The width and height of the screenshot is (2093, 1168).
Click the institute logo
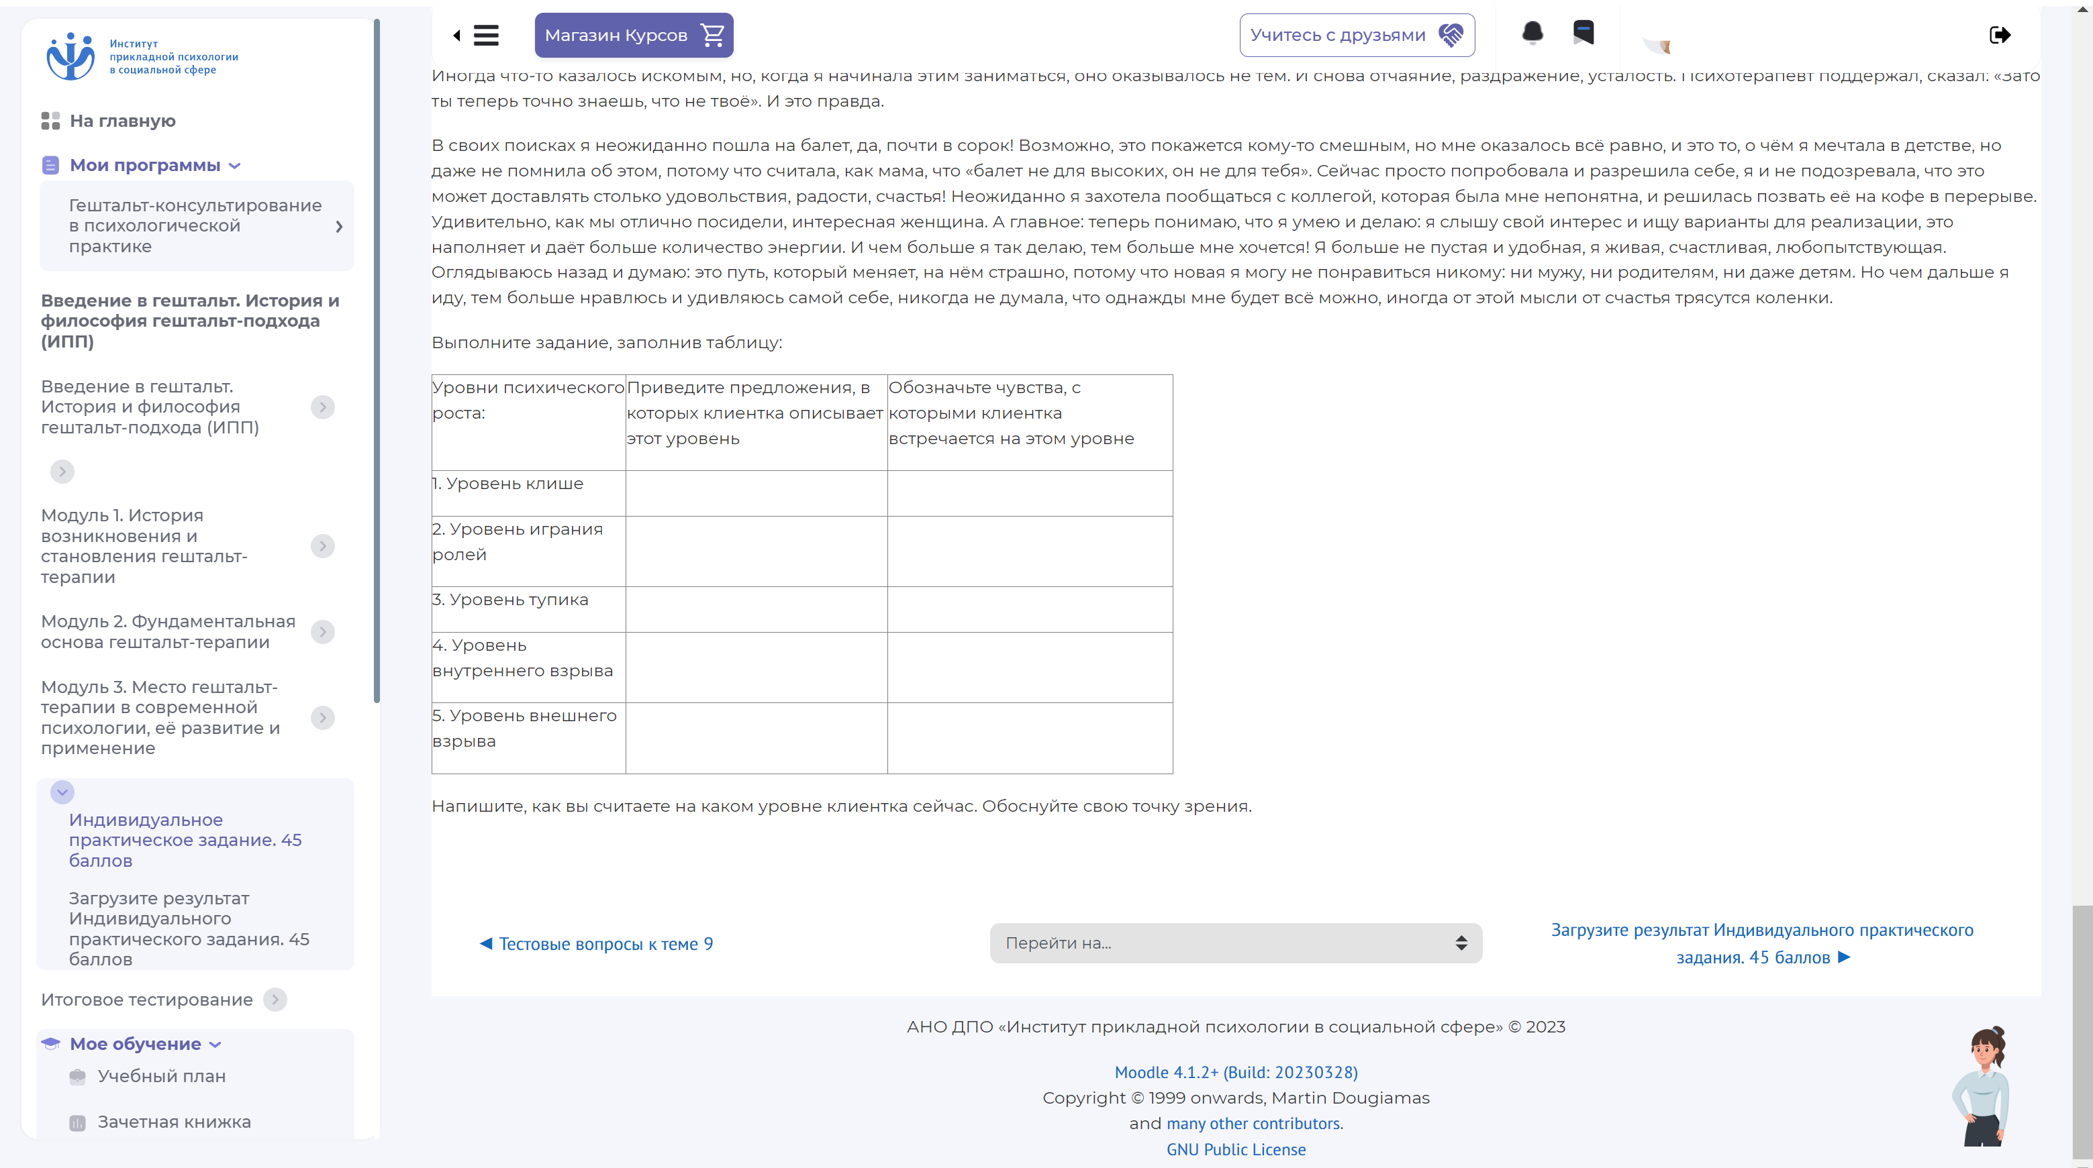(x=142, y=56)
